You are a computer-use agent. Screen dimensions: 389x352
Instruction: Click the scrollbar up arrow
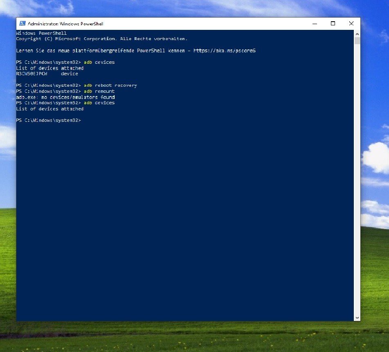[357, 34]
